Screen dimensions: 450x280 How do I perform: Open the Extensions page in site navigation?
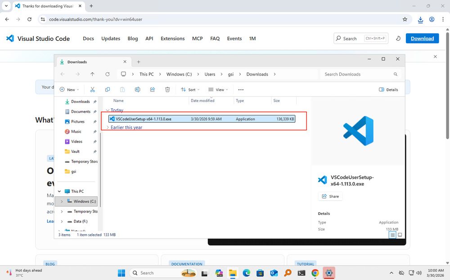172,39
